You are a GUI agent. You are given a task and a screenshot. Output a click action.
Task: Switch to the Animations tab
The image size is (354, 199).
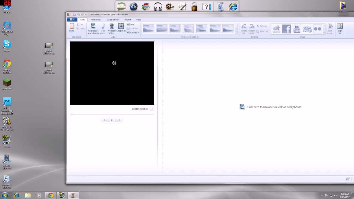(x=96, y=20)
